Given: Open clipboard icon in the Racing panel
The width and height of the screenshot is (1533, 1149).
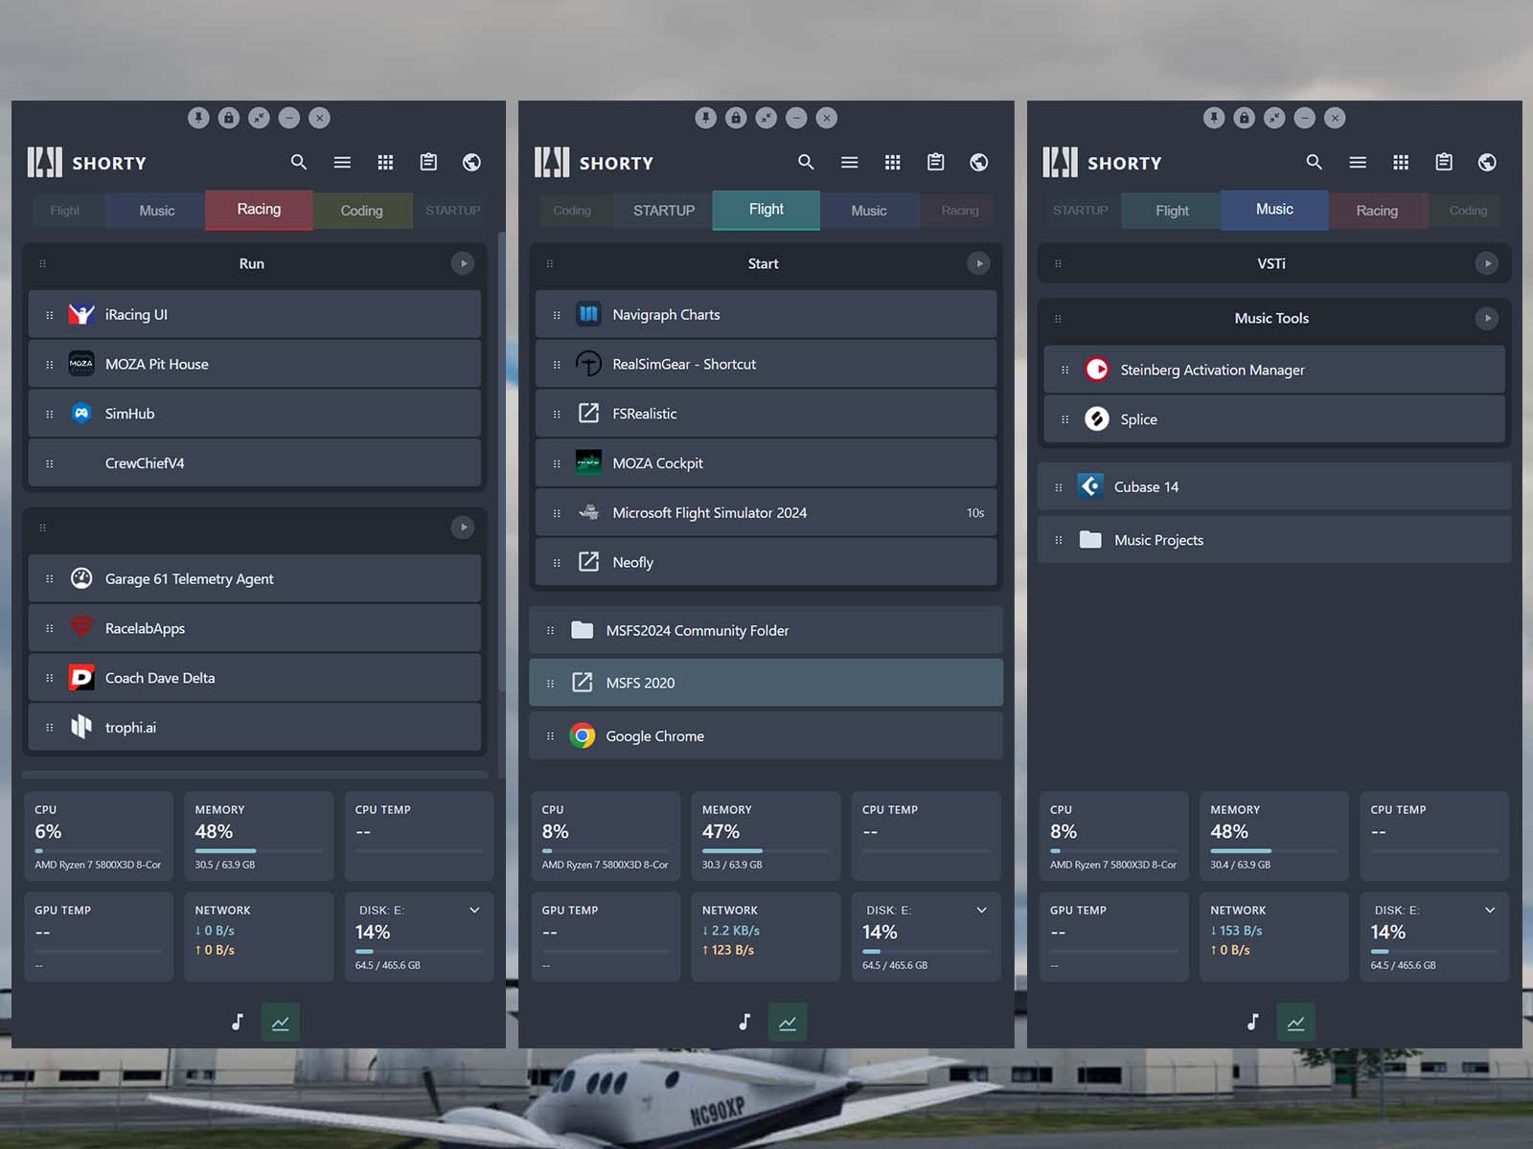Looking at the screenshot, I should click(x=428, y=163).
